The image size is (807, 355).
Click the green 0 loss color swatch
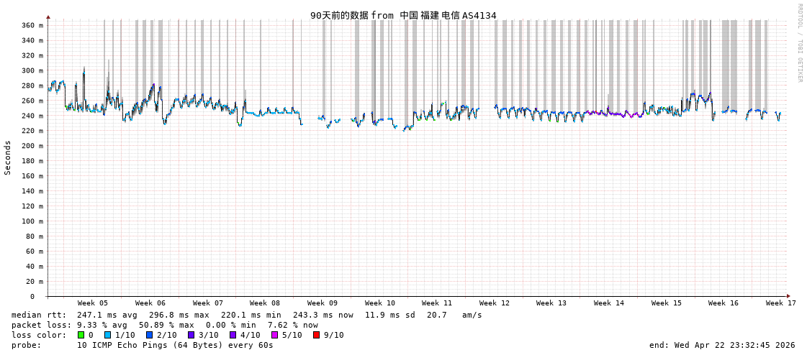point(81,335)
